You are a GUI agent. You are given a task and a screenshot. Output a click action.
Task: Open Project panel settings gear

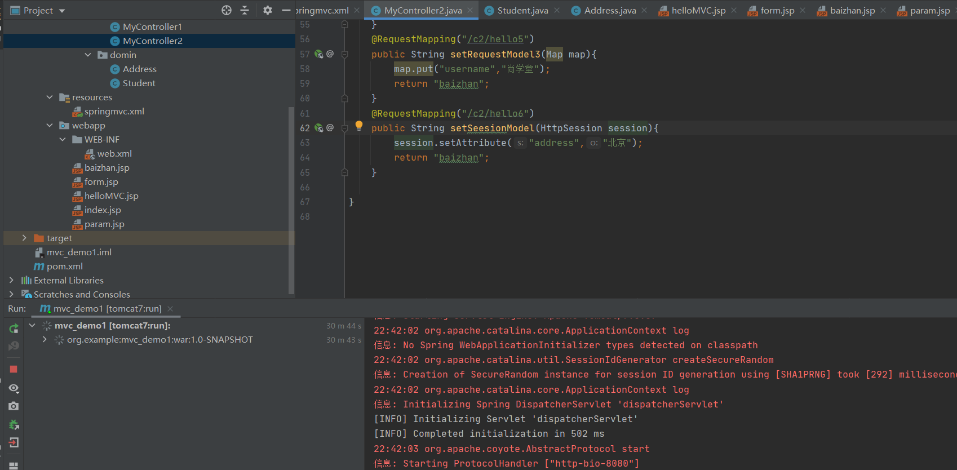[x=268, y=10]
